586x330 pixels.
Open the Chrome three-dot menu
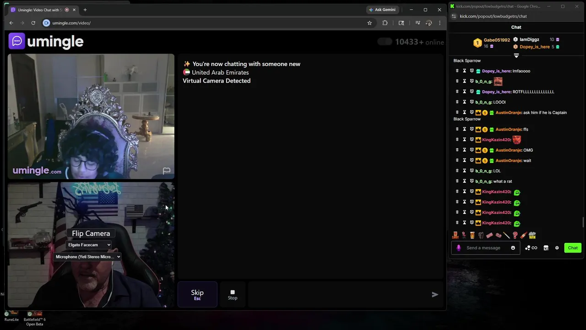[439, 23]
